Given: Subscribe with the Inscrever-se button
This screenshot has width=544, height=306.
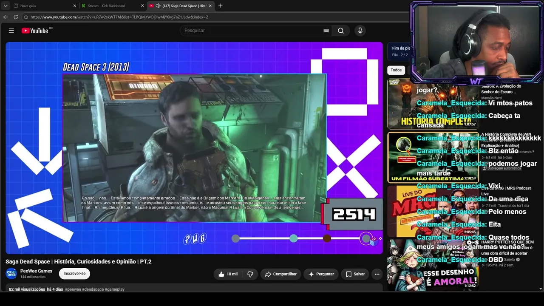Looking at the screenshot, I should [74, 274].
